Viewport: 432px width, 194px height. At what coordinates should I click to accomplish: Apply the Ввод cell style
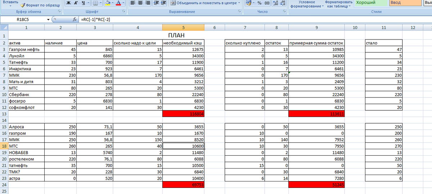405,3
